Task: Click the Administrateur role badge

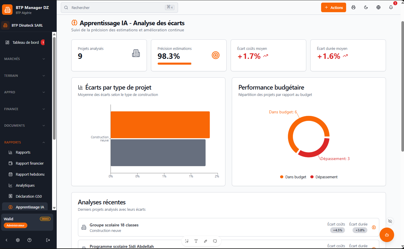Action: (x=15, y=225)
